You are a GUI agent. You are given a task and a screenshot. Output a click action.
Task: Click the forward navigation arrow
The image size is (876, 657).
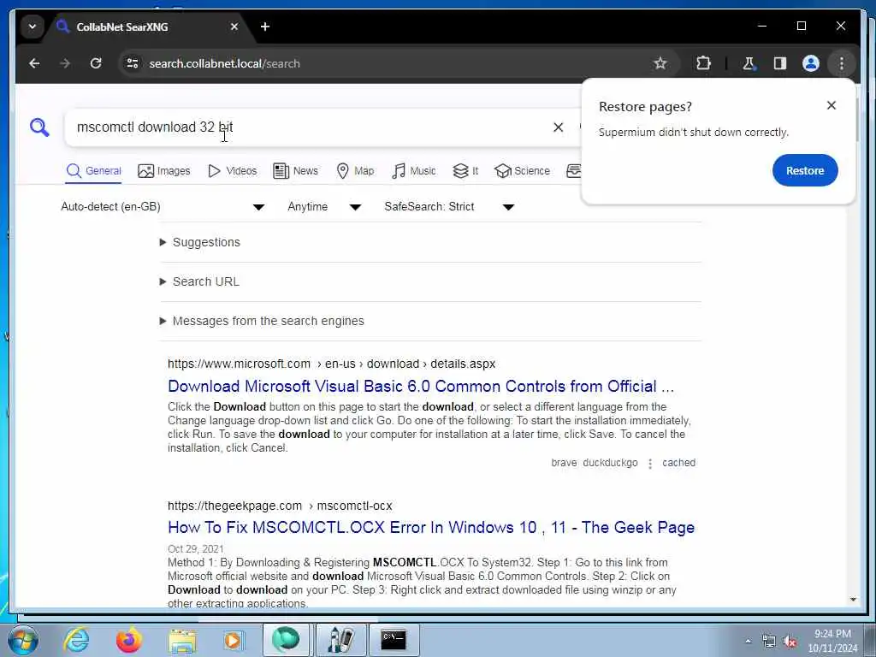point(65,63)
